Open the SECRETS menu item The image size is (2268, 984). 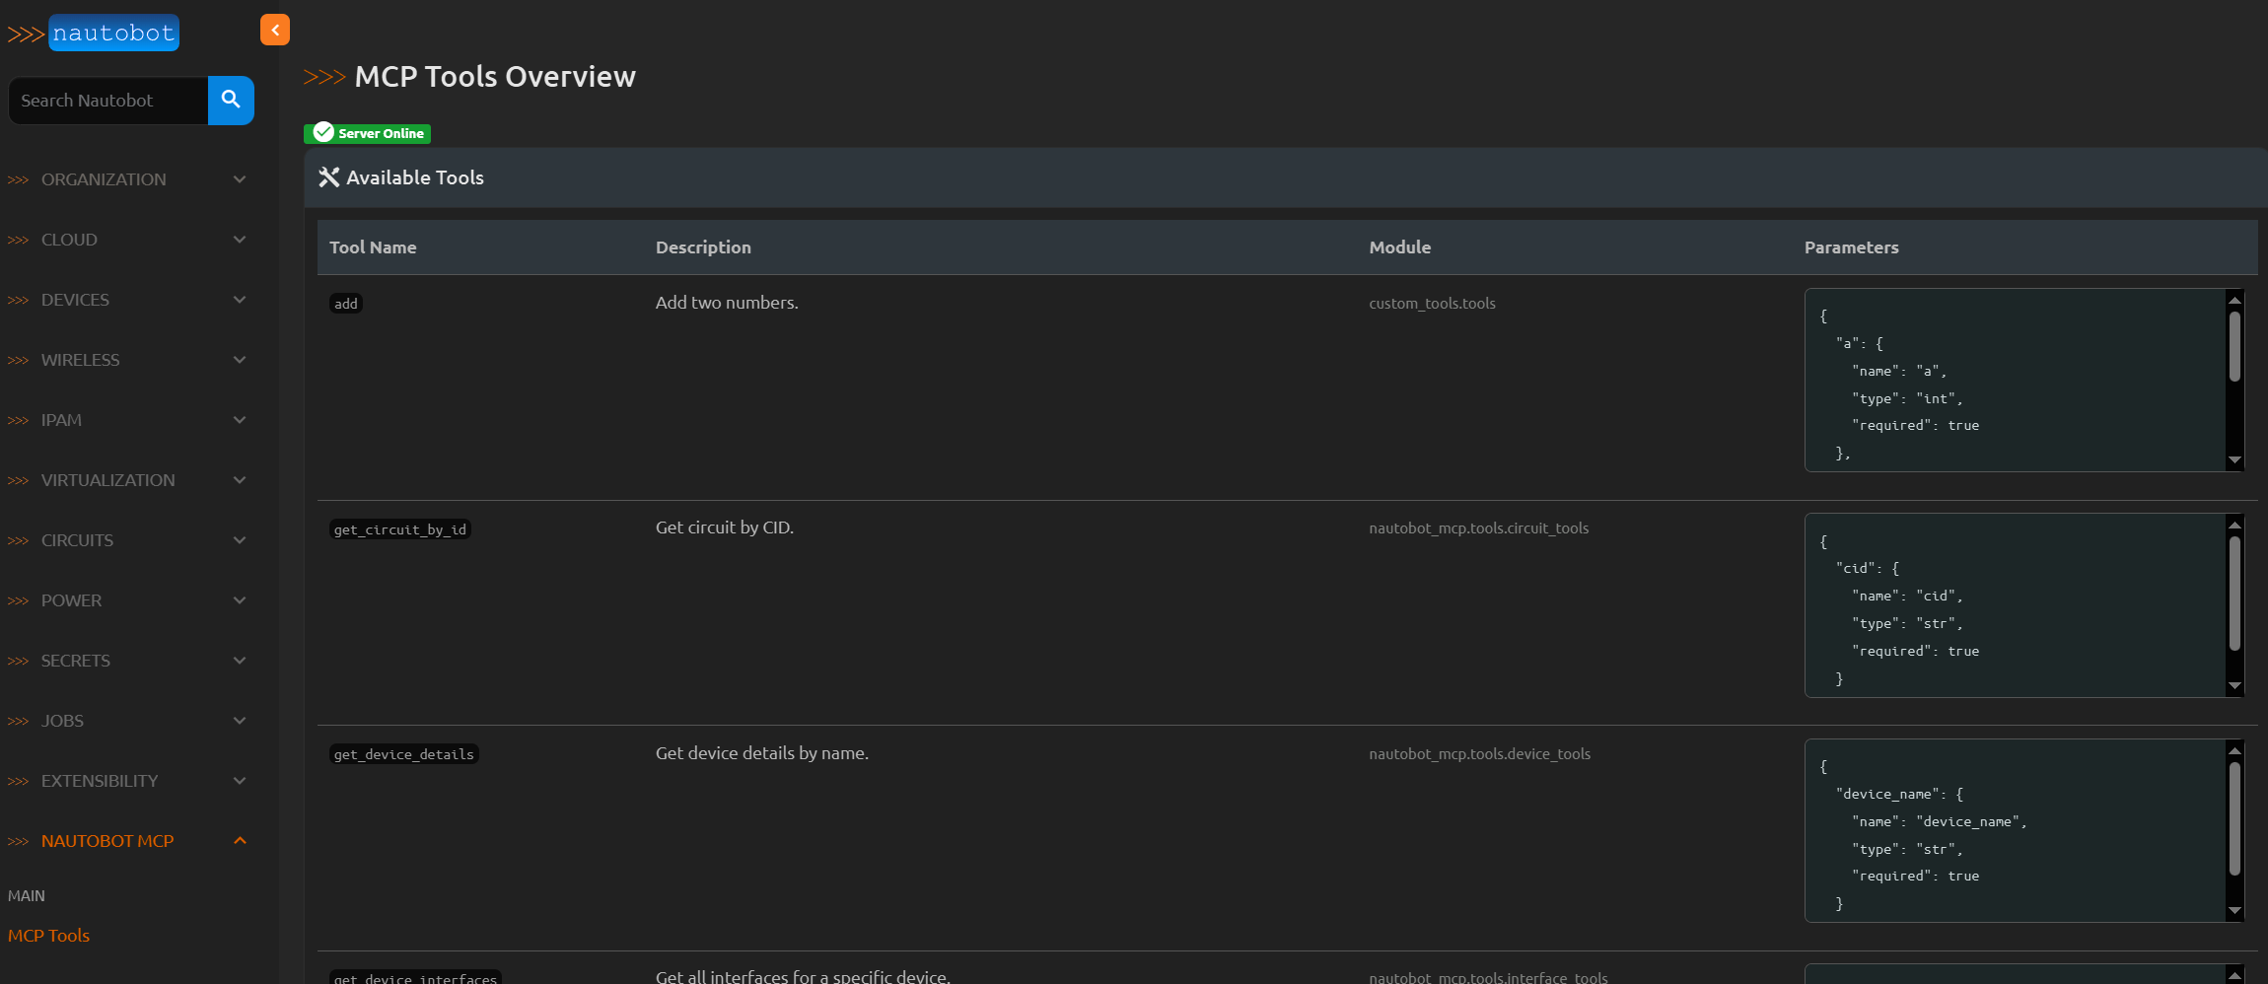pos(76,661)
